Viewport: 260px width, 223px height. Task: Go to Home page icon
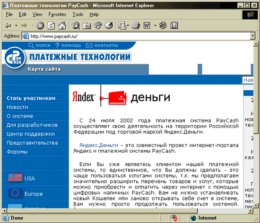pos(62,26)
